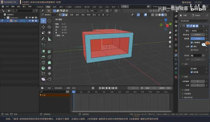Expand Collection in the outliner tree
Image resolution: width=210 pixels, height=122 pixels.
[x=5, y=18]
